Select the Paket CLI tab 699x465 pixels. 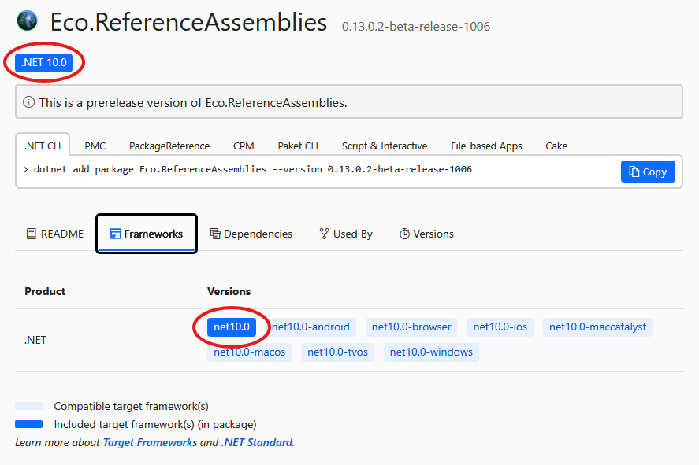[298, 146]
